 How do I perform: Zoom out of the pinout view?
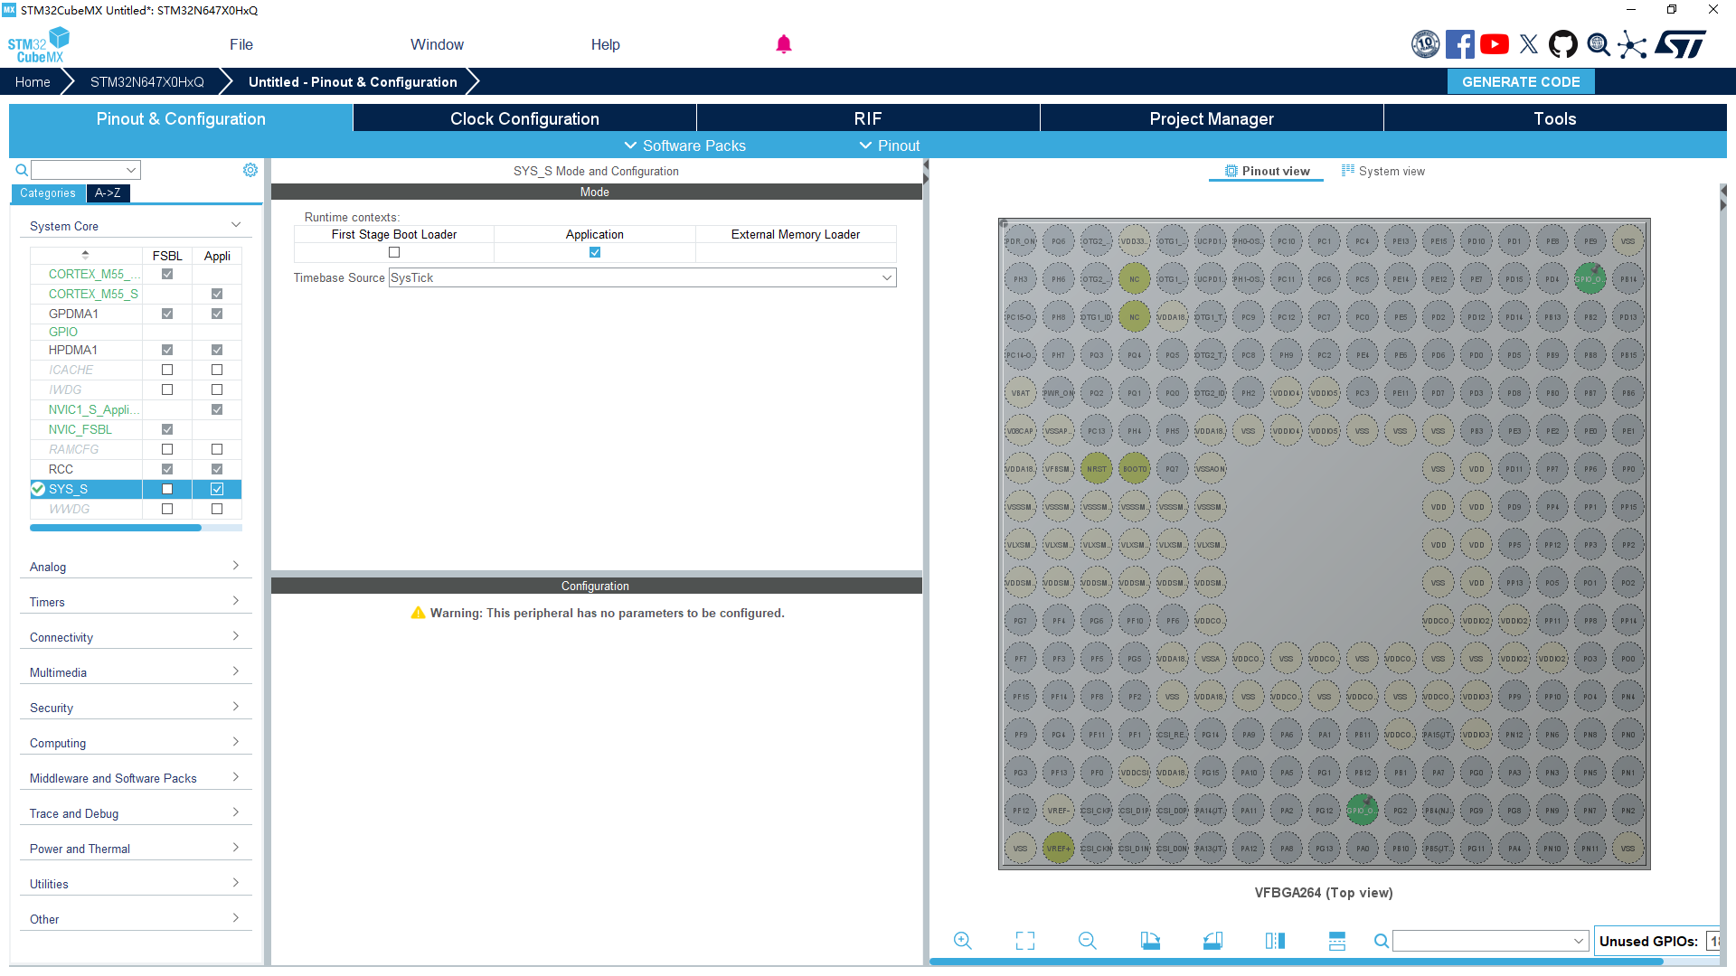pyautogui.click(x=1088, y=941)
